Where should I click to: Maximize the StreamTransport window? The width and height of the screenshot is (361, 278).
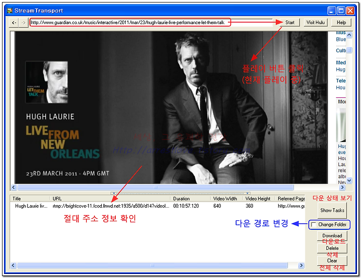tap(341, 11)
